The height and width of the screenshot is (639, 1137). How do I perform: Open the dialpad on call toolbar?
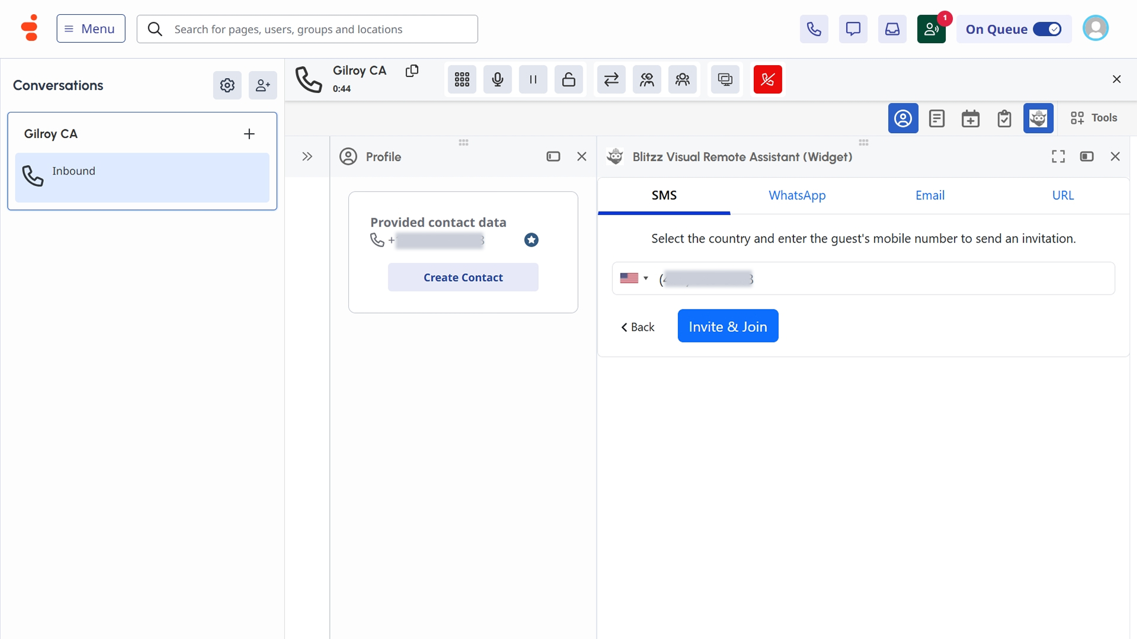(462, 79)
